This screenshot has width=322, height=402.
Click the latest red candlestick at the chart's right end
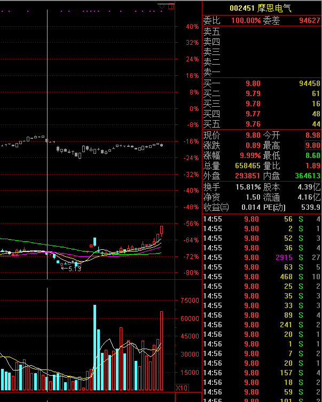point(161,230)
